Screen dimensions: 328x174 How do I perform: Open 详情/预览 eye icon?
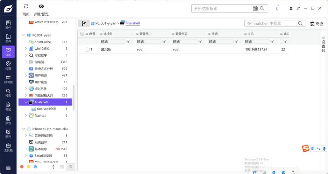pos(41,6)
